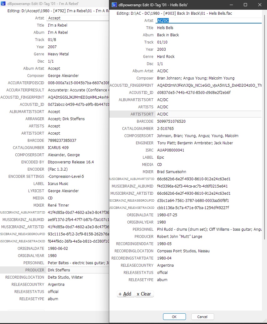267x324 pixels.
Task: Click the LABEL value Epic
Action: point(161,157)
